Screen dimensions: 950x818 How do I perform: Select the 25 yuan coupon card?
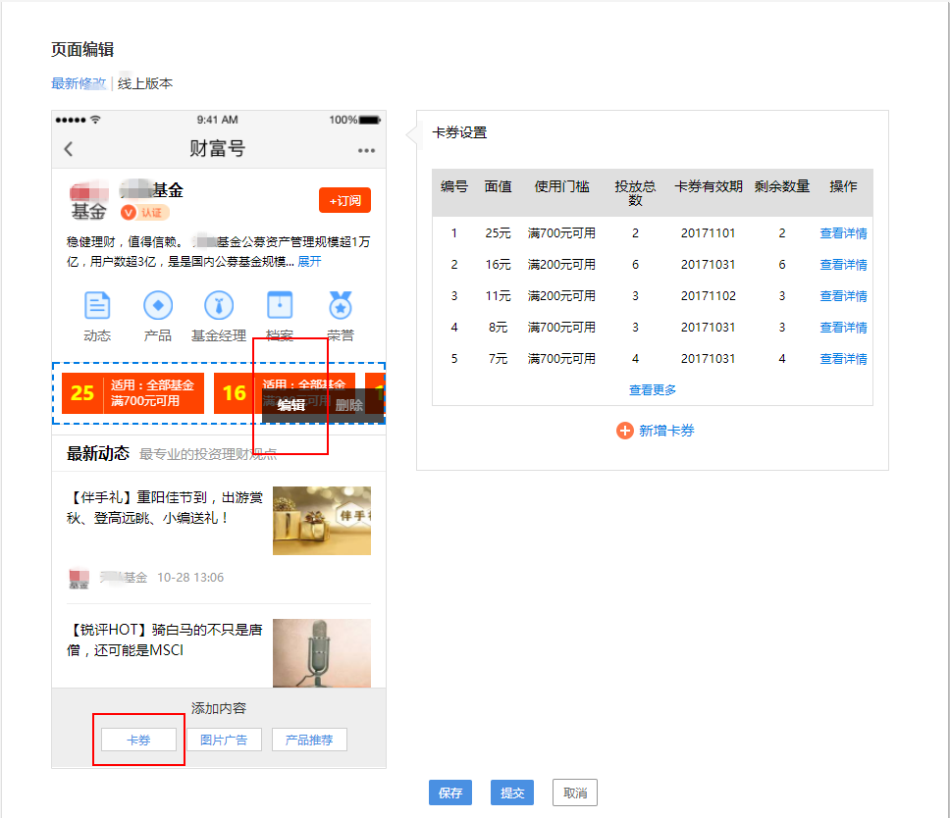tap(132, 393)
